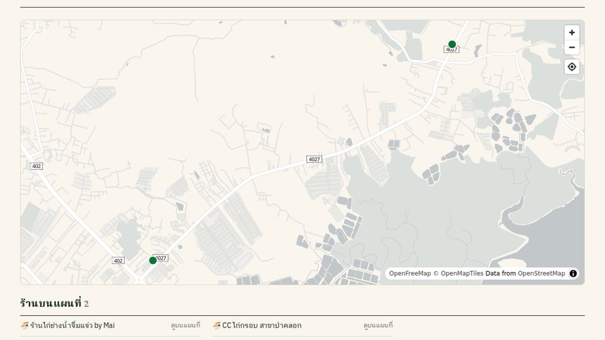Screen dimensions: 605x340
Task: Zoom in on the map
Action: point(572,33)
